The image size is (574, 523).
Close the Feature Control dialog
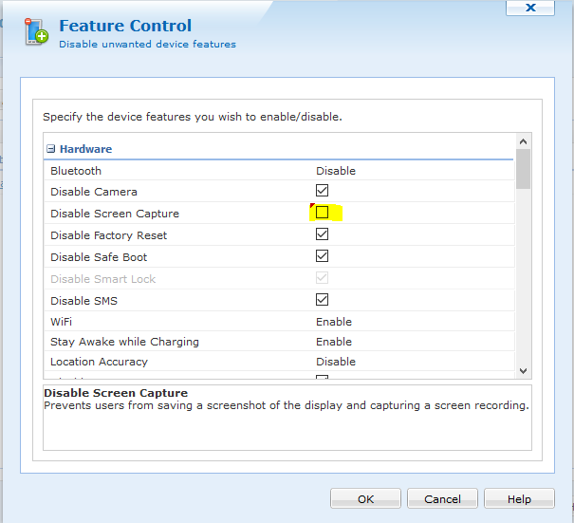[531, 8]
